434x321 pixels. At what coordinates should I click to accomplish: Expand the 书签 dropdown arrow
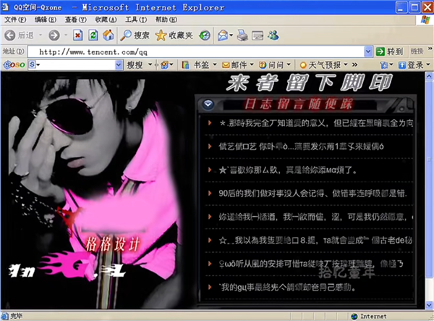tap(215, 65)
